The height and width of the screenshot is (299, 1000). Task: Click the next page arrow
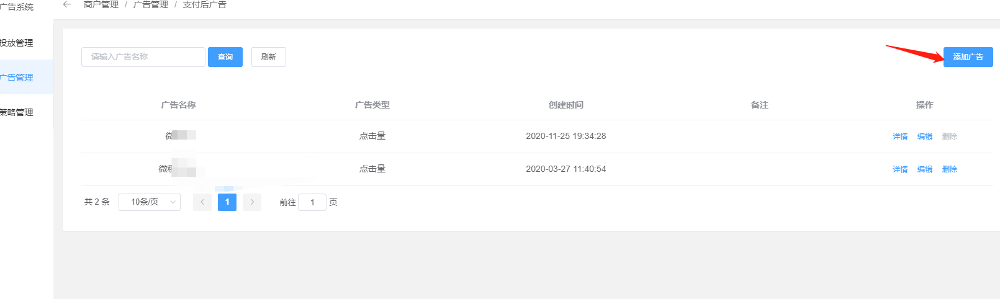tap(252, 202)
